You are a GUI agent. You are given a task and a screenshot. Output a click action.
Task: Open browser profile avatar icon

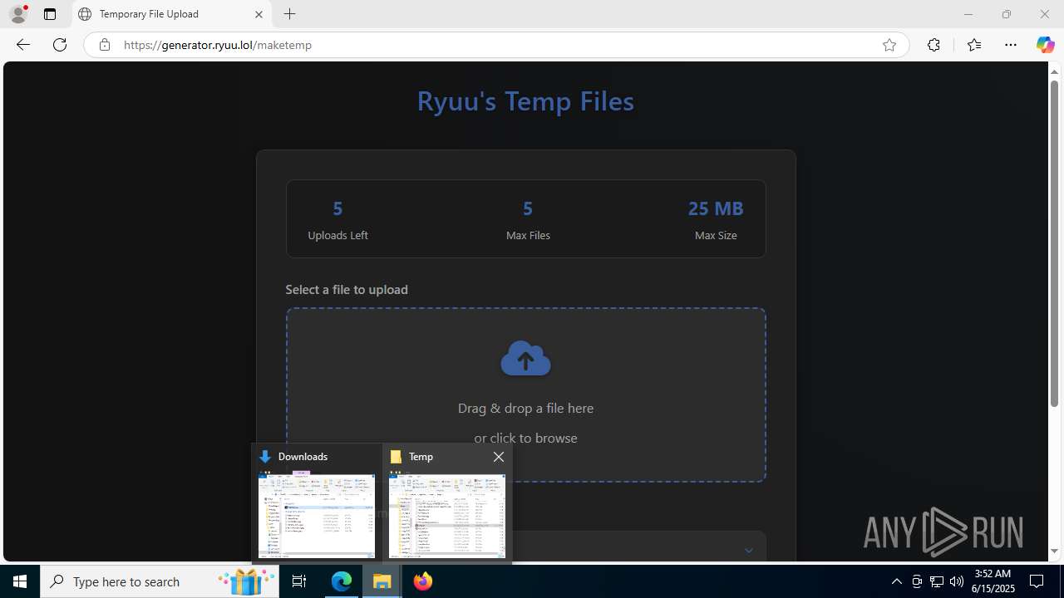18,14
